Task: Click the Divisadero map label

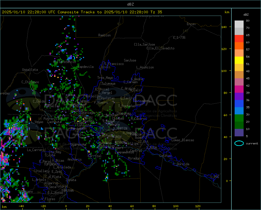Action: [x=142, y=101]
